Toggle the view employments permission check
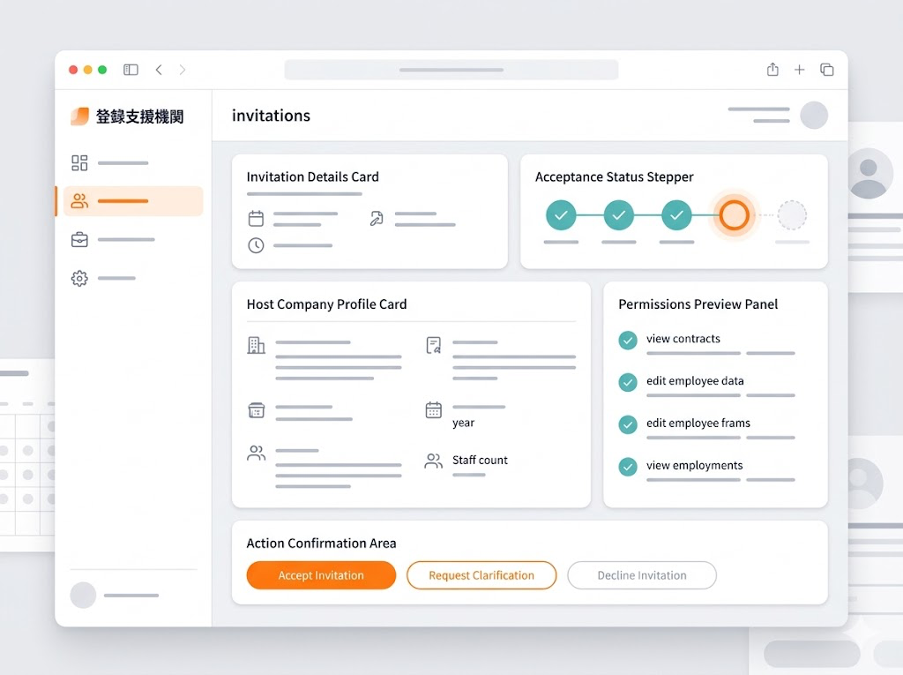 [x=628, y=467]
